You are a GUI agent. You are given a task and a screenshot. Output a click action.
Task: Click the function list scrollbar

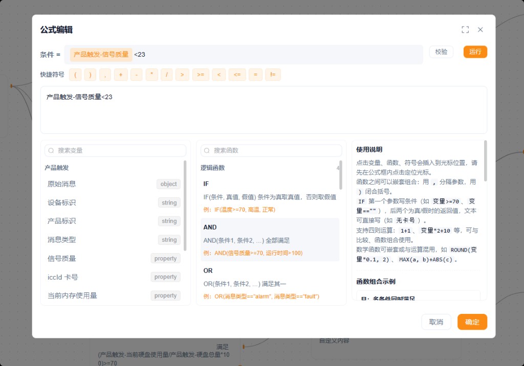[x=340, y=175]
